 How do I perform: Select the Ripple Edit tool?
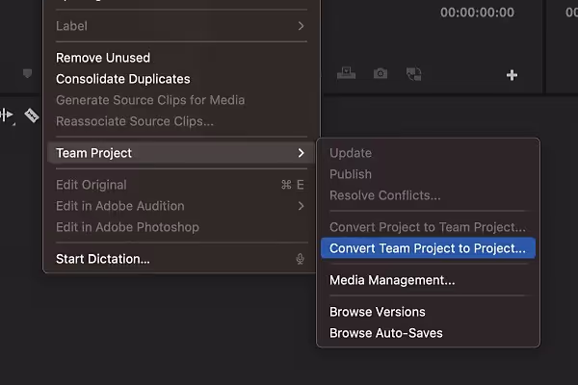tap(7, 115)
